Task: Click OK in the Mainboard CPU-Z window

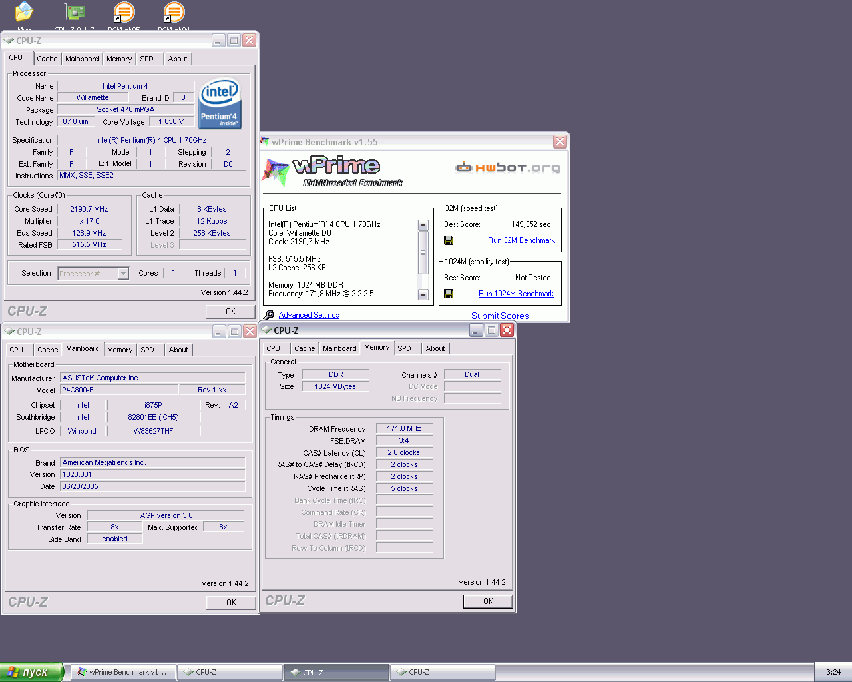Action: 231,603
